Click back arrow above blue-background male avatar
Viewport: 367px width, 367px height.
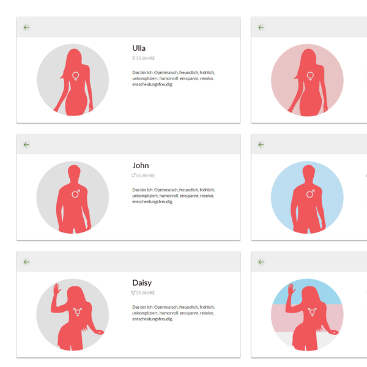(261, 144)
